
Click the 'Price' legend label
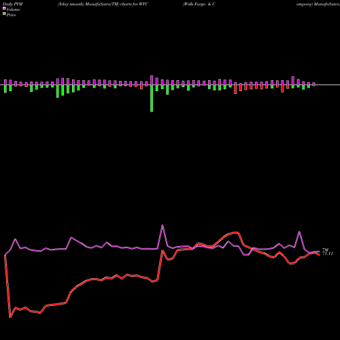point(11,15)
